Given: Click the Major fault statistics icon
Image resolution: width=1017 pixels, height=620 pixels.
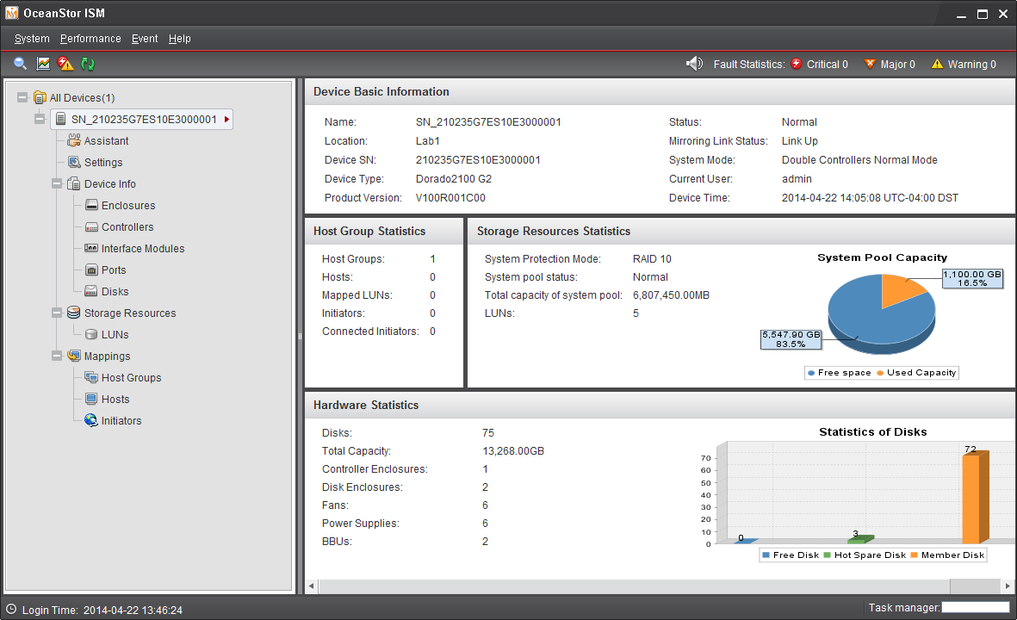Looking at the screenshot, I should [871, 64].
